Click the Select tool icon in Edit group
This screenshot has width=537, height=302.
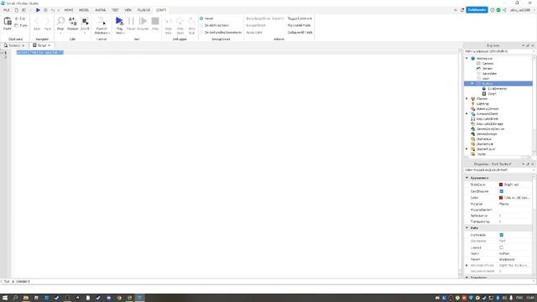pyautogui.click(x=85, y=21)
